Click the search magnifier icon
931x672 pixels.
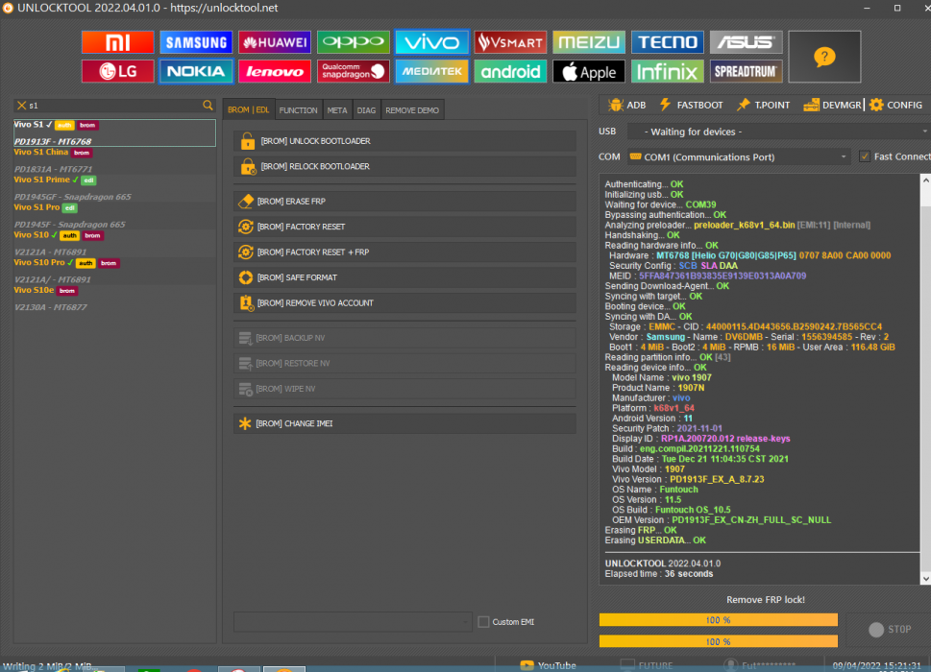click(208, 105)
